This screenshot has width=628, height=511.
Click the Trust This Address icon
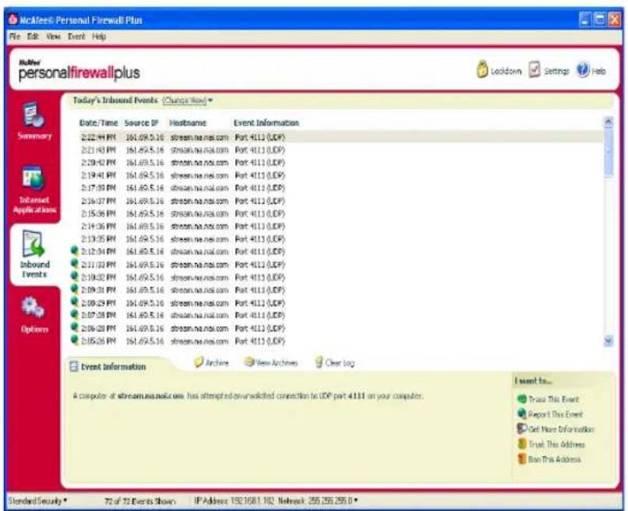(522, 444)
